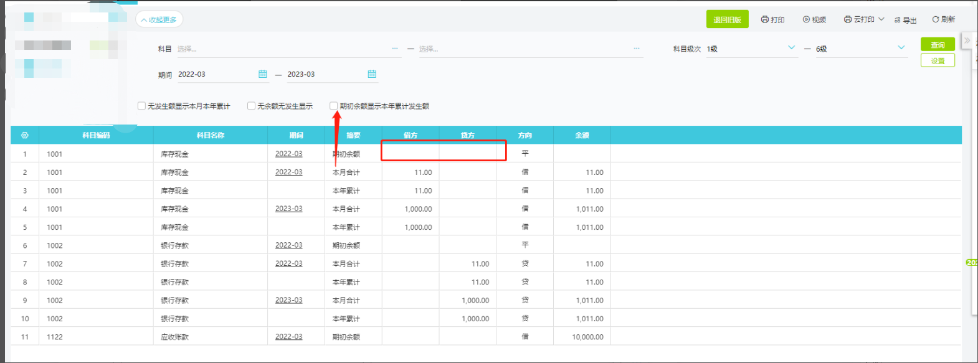The height and width of the screenshot is (363, 978).
Task: Click the 设置 button
Action: point(938,60)
